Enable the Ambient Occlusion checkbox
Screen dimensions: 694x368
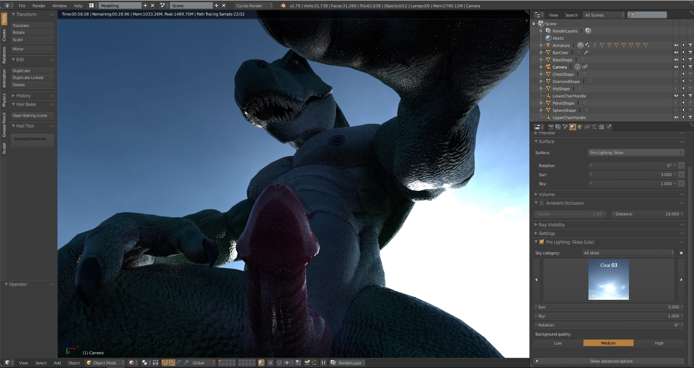tap(541, 203)
